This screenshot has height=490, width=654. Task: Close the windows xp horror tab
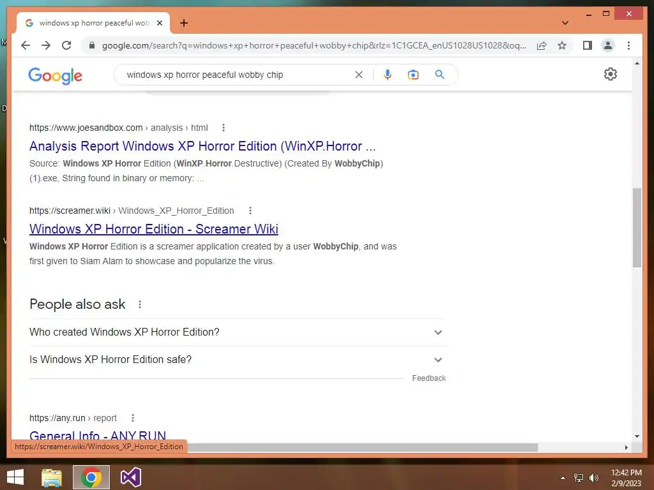point(159,23)
